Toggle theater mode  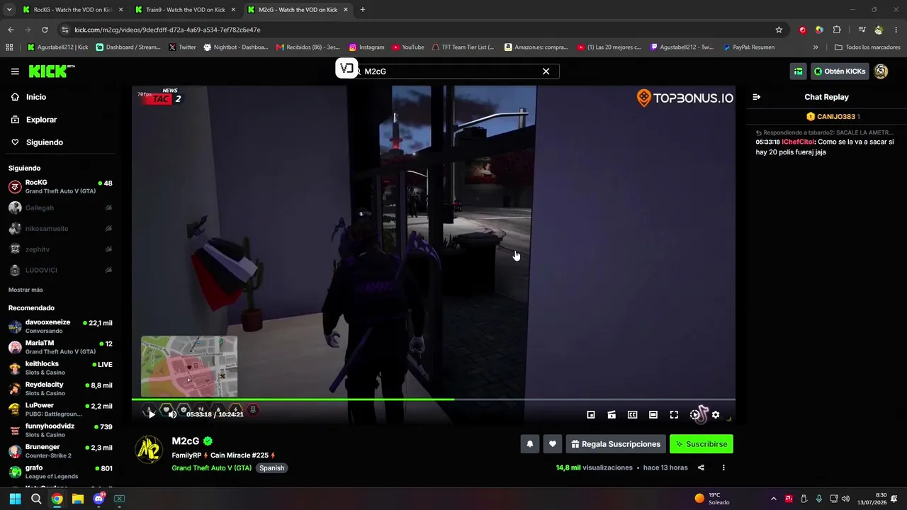653,415
